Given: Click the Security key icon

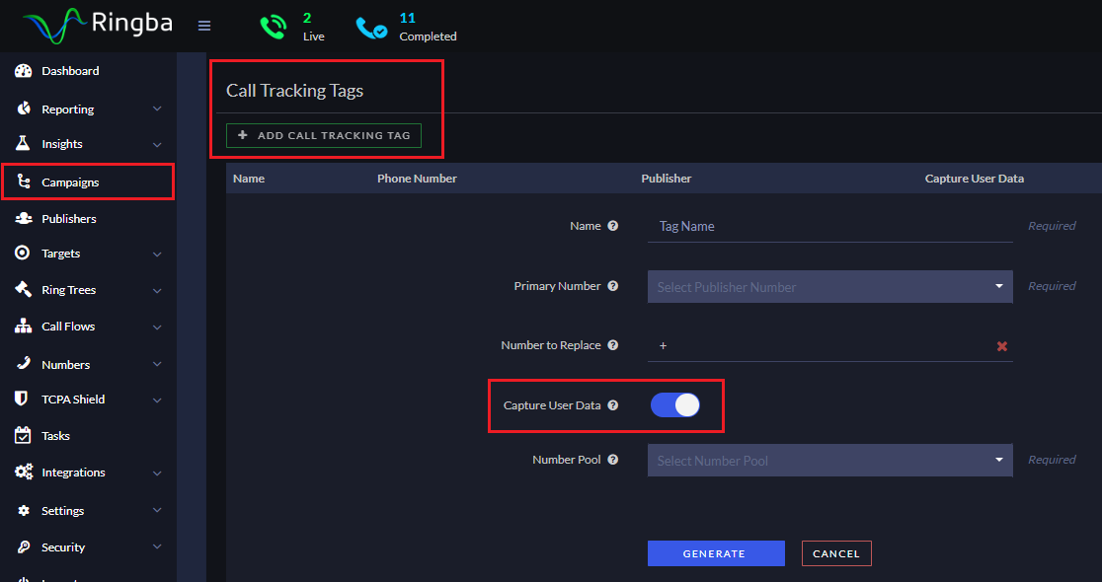Looking at the screenshot, I should coord(23,546).
